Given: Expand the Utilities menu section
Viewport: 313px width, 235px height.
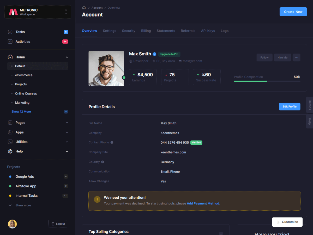Looking at the screenshot, I should 67,142.
